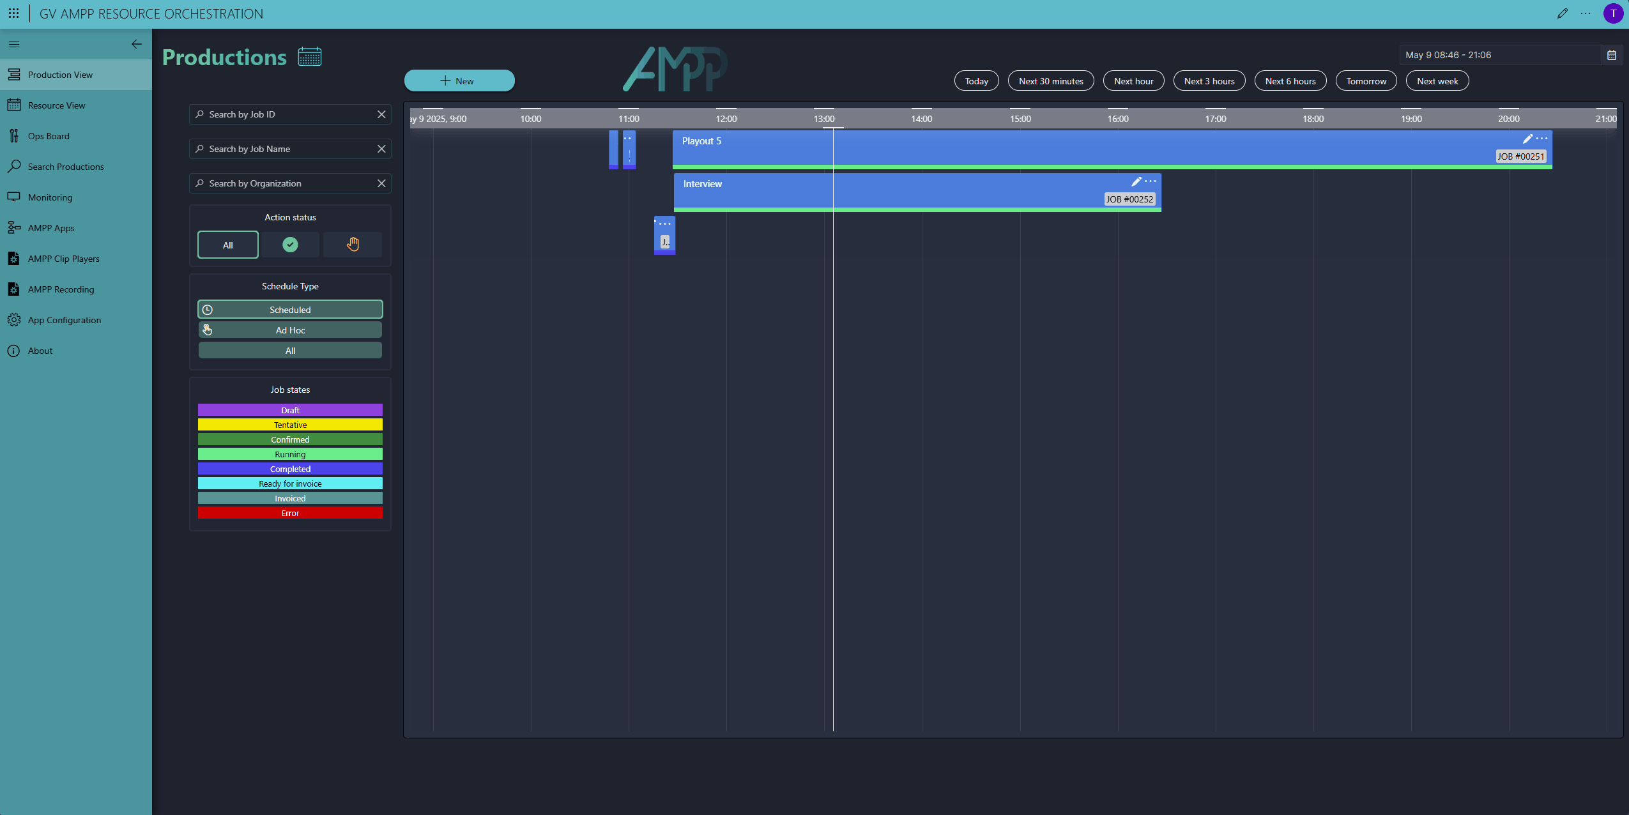Click the About info icon
This screenshot has width=1629, height=815.
(14, 351)
